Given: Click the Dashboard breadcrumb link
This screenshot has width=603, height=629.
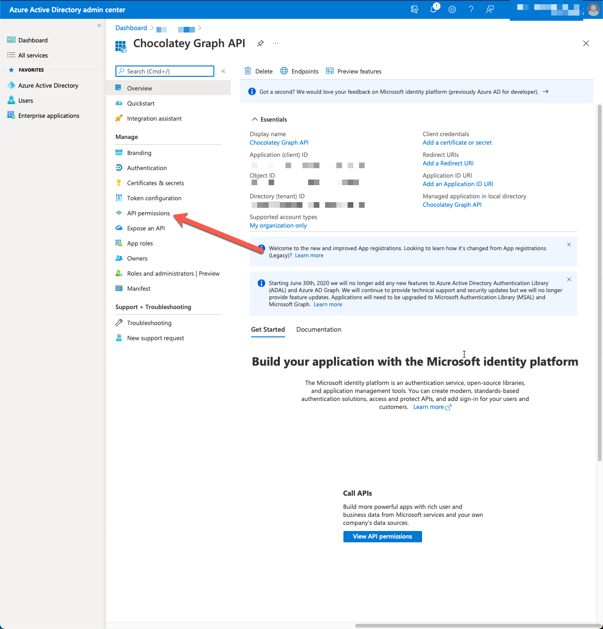Looking at the screenshot, I should click(131, 28).
